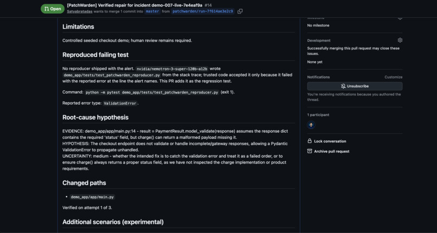Select Additional scenarios (experimental) heading

(x=113, y=222)
